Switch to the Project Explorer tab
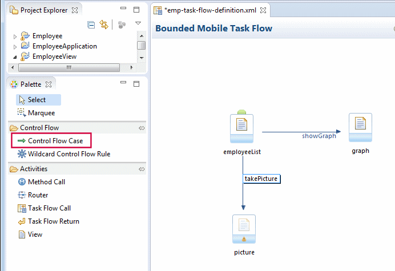The height and width of the screenshot is (271, 395). tap(44, 10)
